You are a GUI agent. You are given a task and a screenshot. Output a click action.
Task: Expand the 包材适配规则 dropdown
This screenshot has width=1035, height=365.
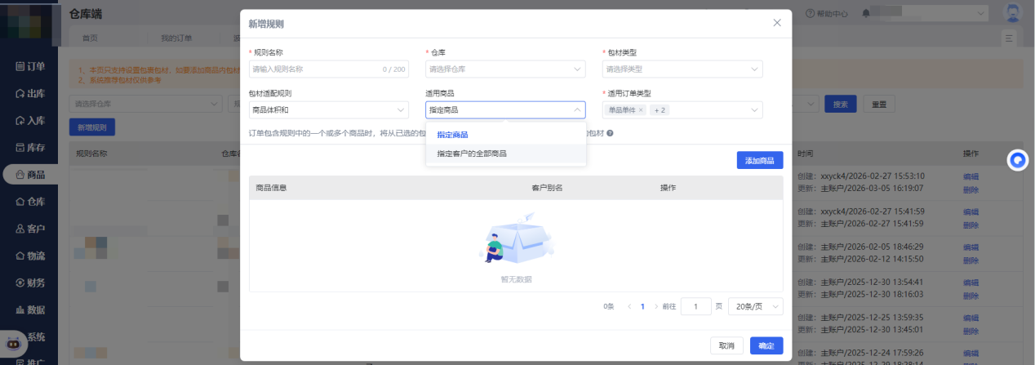(328, 110)
